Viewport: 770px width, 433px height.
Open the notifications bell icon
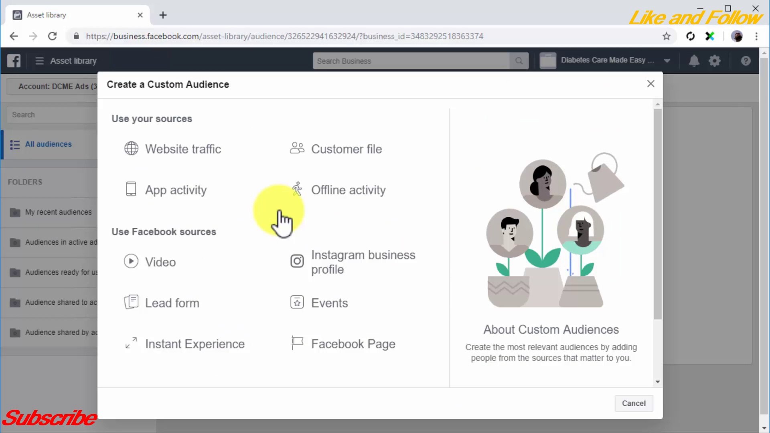click(694, 61)
